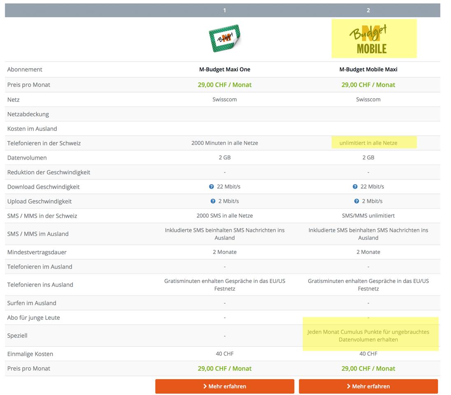This screenshot has width=451, height=395.
Task: Click the Telefonieren im Ausland label
Action: click(40, 267)
